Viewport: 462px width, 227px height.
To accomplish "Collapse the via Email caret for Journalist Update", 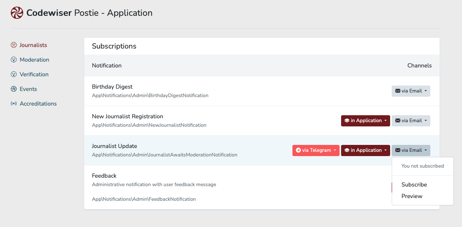I will tap(425, 151).
